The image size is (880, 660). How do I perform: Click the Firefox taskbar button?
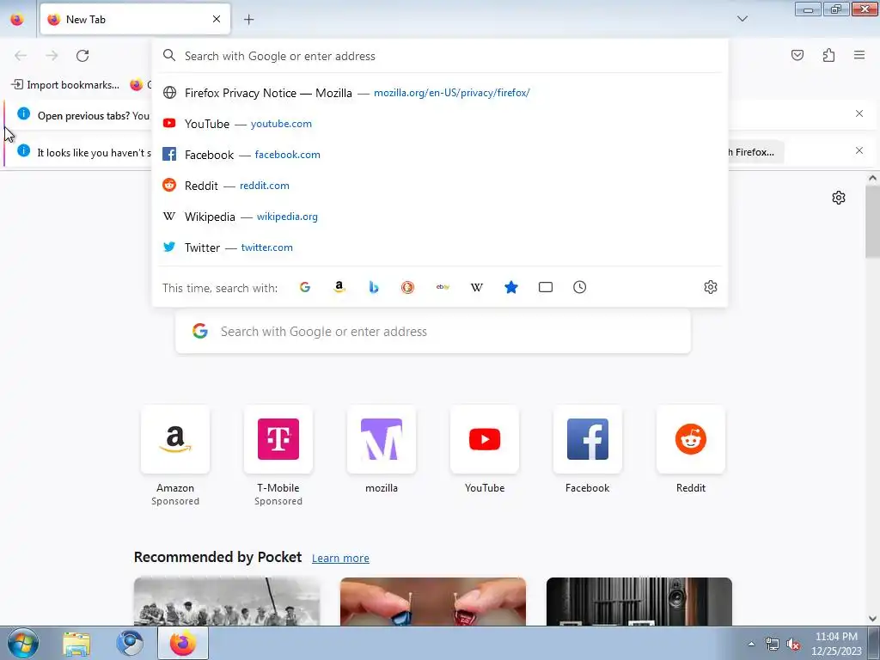183,643
